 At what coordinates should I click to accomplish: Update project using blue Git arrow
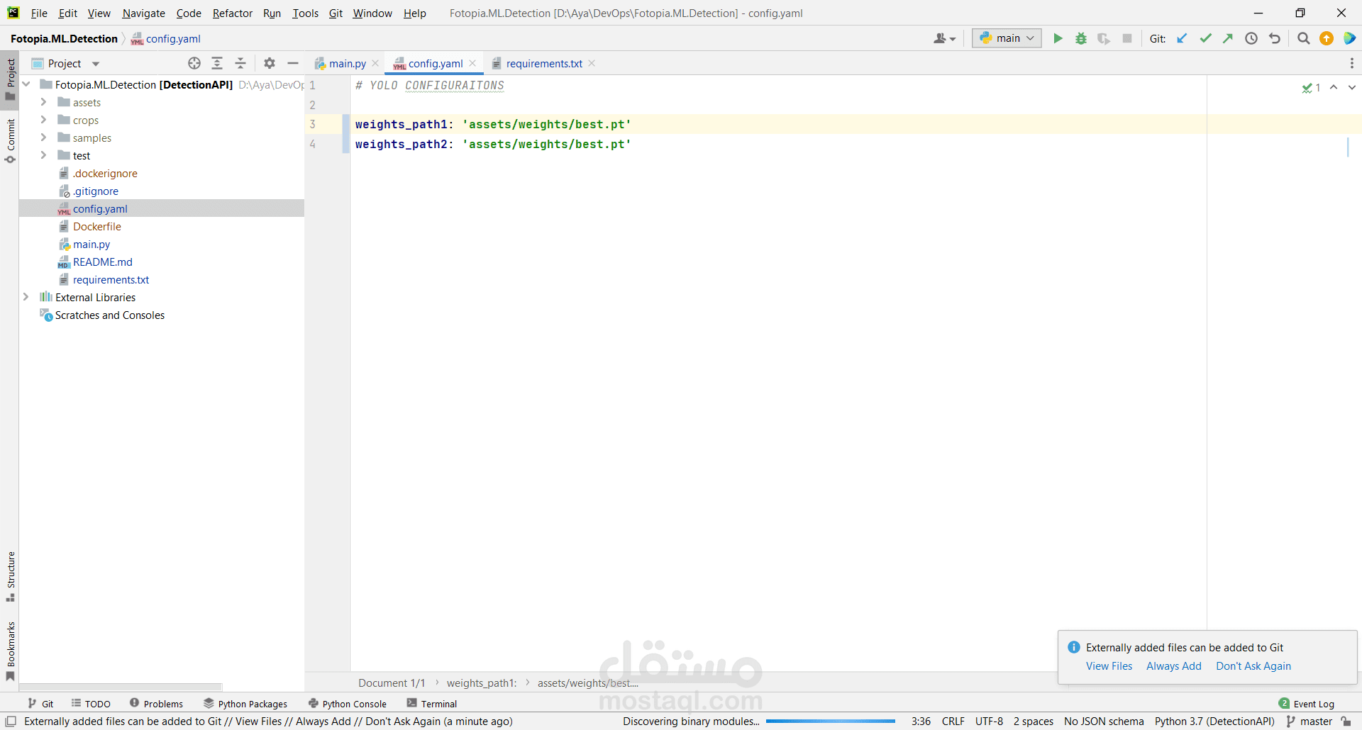click(x=1182, y=38)
